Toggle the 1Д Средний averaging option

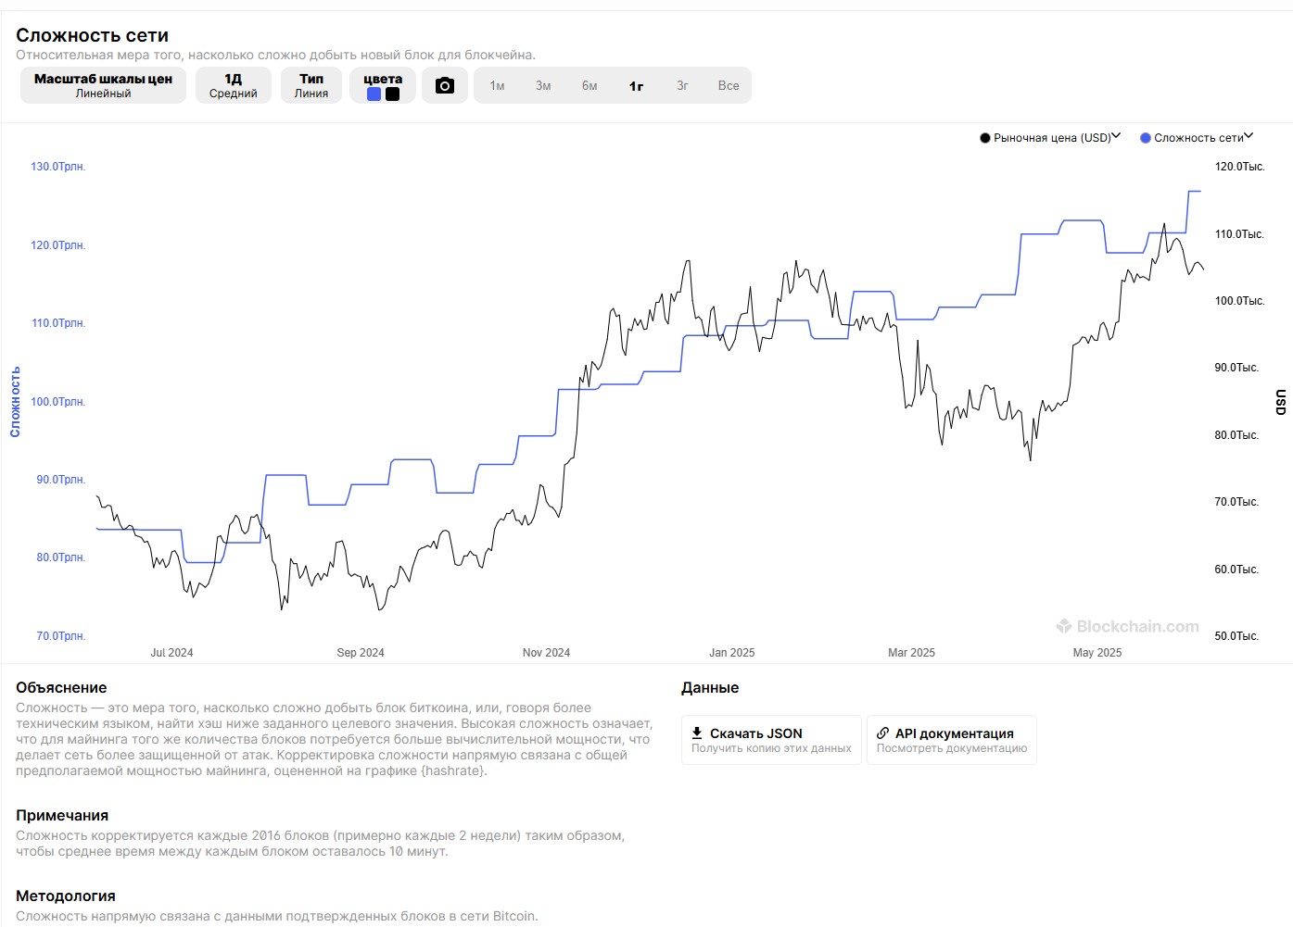pyautogui.click(x=233, y=85)
